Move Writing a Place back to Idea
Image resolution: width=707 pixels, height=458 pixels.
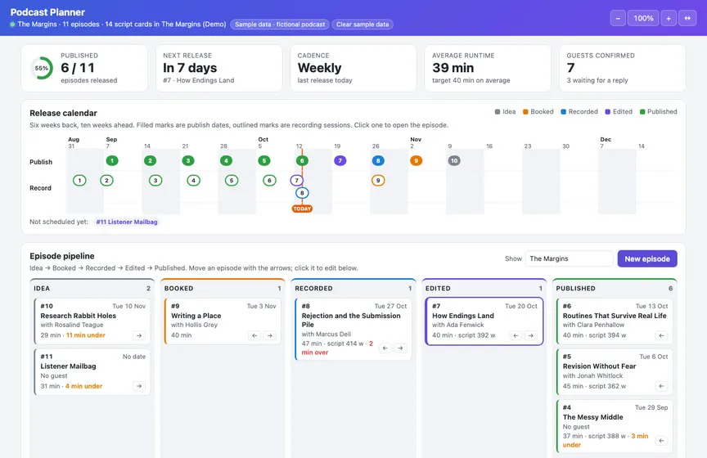coord(254,335)
